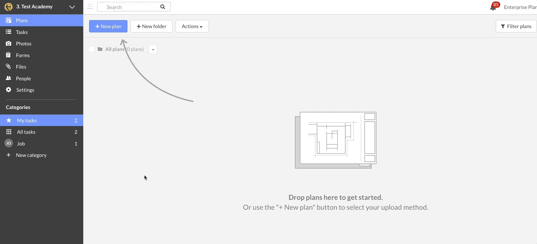Click the All plans folder icon
537x244 pixels.
coord(100,49)
